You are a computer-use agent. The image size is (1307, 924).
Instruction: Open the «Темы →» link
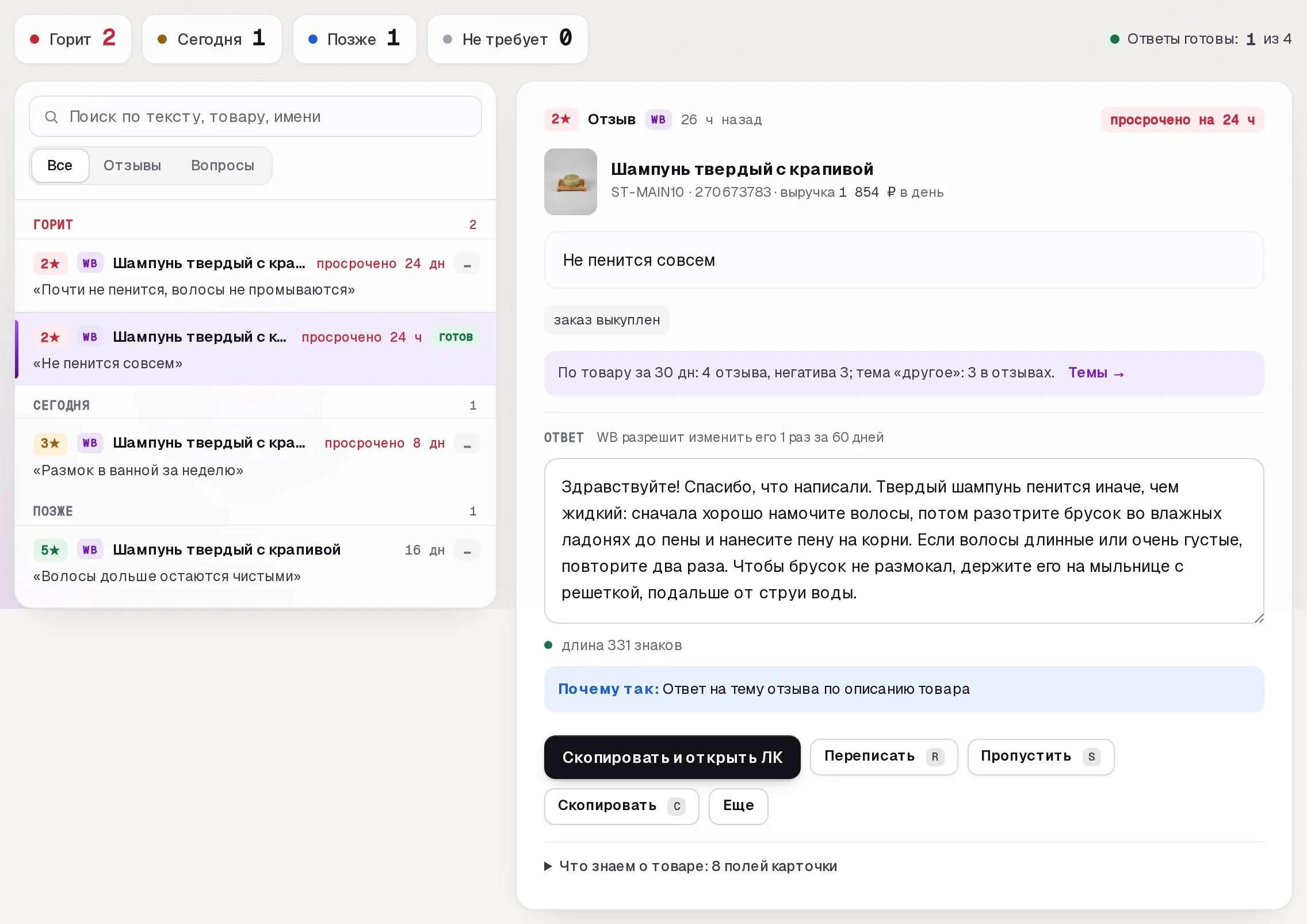(1096, 373)
